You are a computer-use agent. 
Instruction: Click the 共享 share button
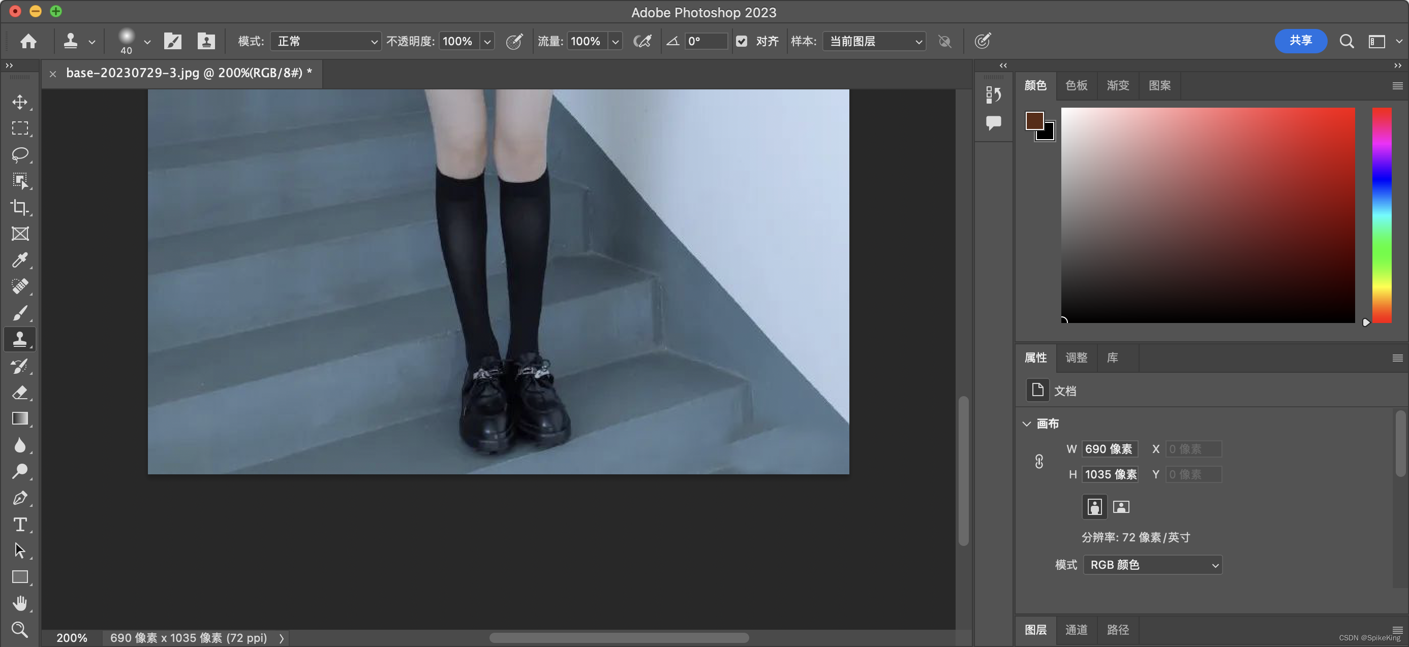pos(1300,41)
